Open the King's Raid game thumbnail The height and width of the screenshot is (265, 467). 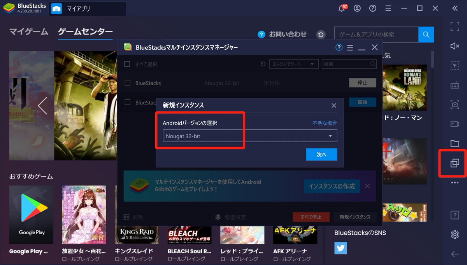tap(137, 235)
